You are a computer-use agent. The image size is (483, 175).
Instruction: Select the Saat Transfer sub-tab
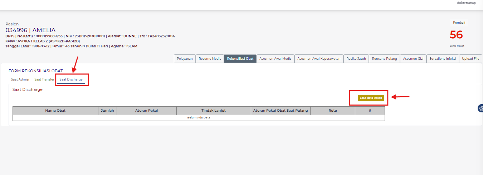(x=44, y=79)
